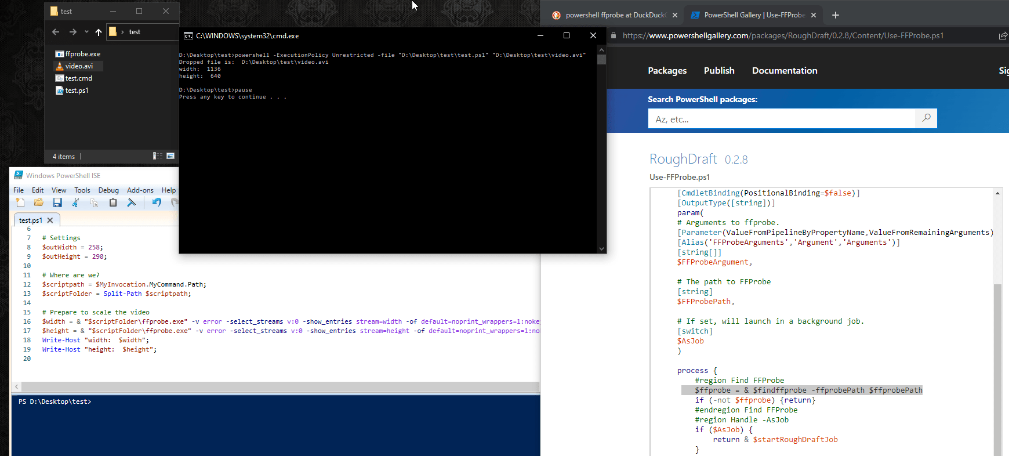This screenshot has width=1009, height=456.
Task: Click the Clear console pane icon in ISE
Action: [x=132, y=202]
